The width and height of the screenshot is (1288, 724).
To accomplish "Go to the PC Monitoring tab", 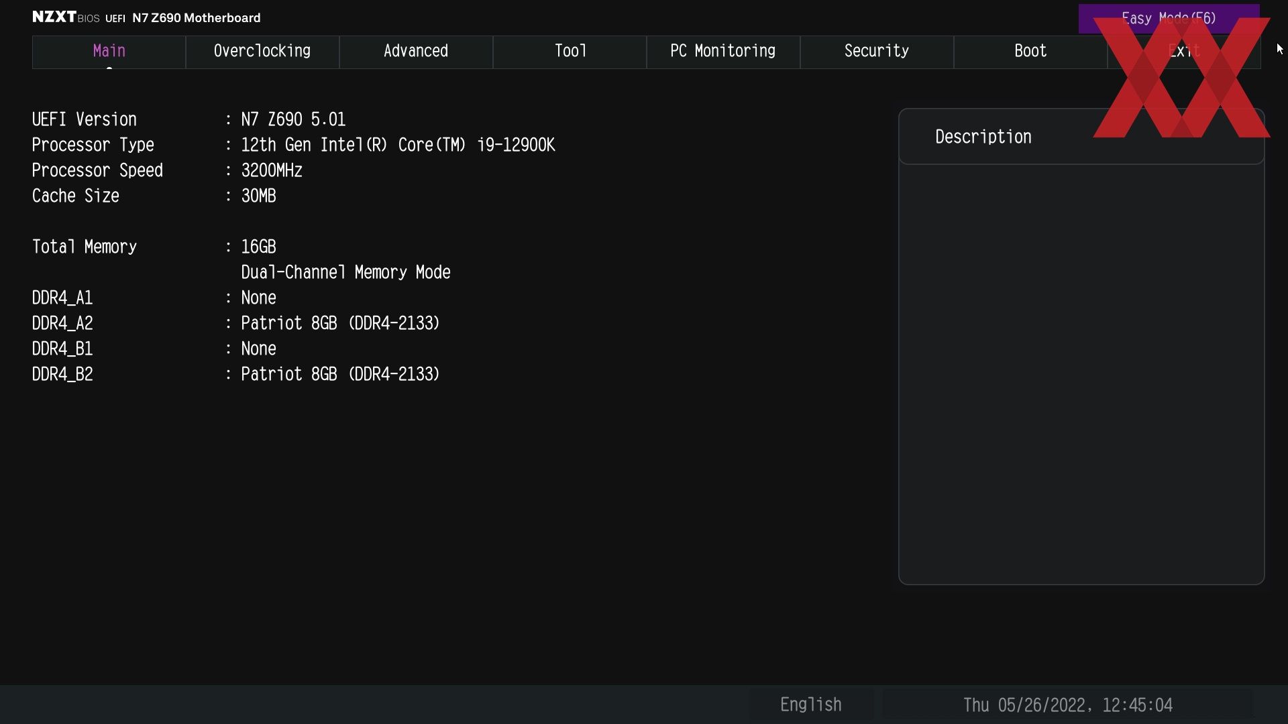I will [x=723, y=52].
